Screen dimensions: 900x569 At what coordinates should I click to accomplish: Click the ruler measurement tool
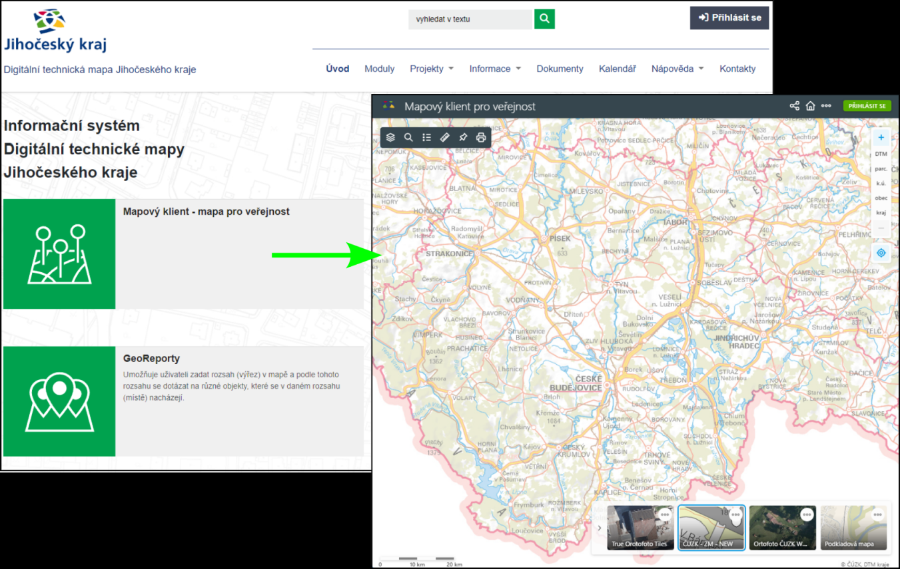(x=445, y=138)
